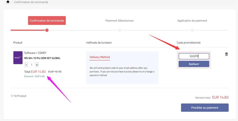Open the purple Win10 product thumbnail
This screenshot has height=121, width=238.
click(18, 58)
